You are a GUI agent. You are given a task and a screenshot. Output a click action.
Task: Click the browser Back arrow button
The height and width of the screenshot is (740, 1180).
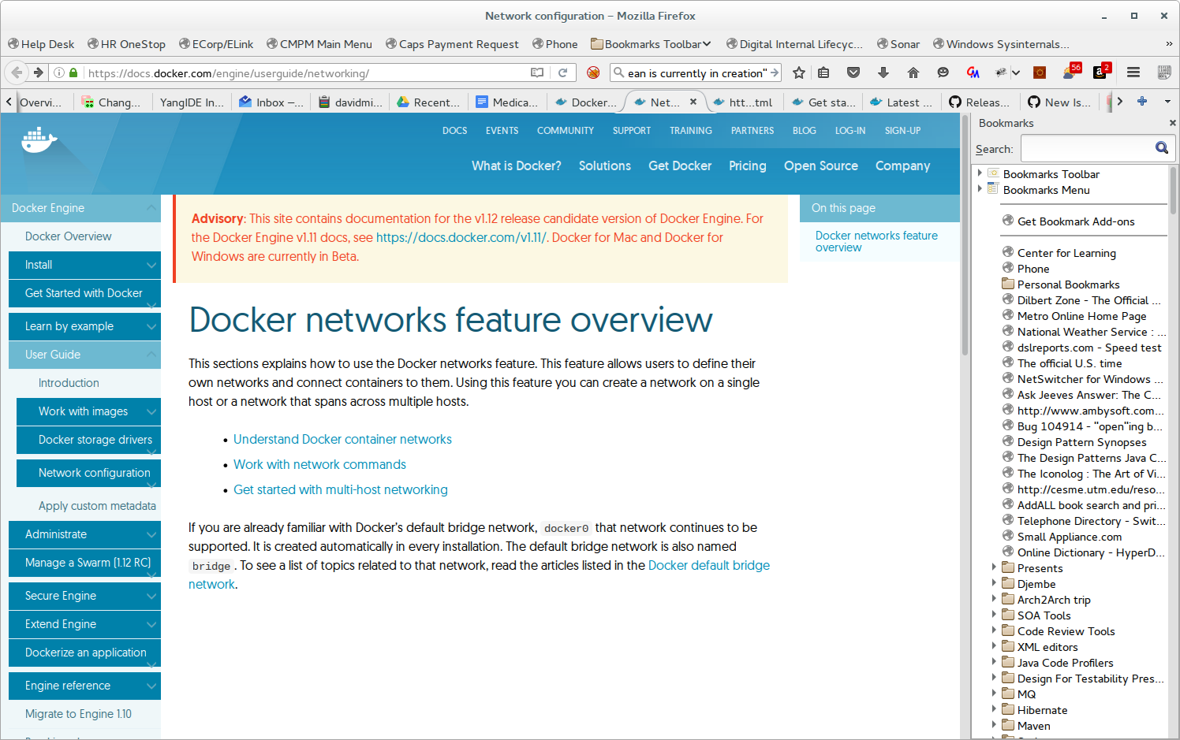pos(16,73)
